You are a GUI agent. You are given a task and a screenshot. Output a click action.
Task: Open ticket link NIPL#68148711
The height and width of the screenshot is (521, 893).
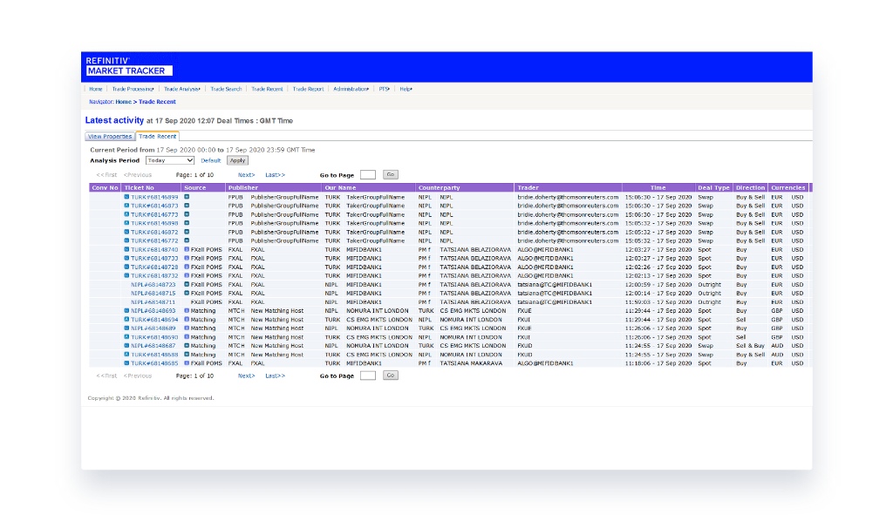[x=153, y=301]
